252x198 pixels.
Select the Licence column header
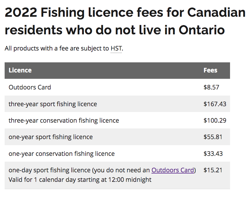[20, 70]
